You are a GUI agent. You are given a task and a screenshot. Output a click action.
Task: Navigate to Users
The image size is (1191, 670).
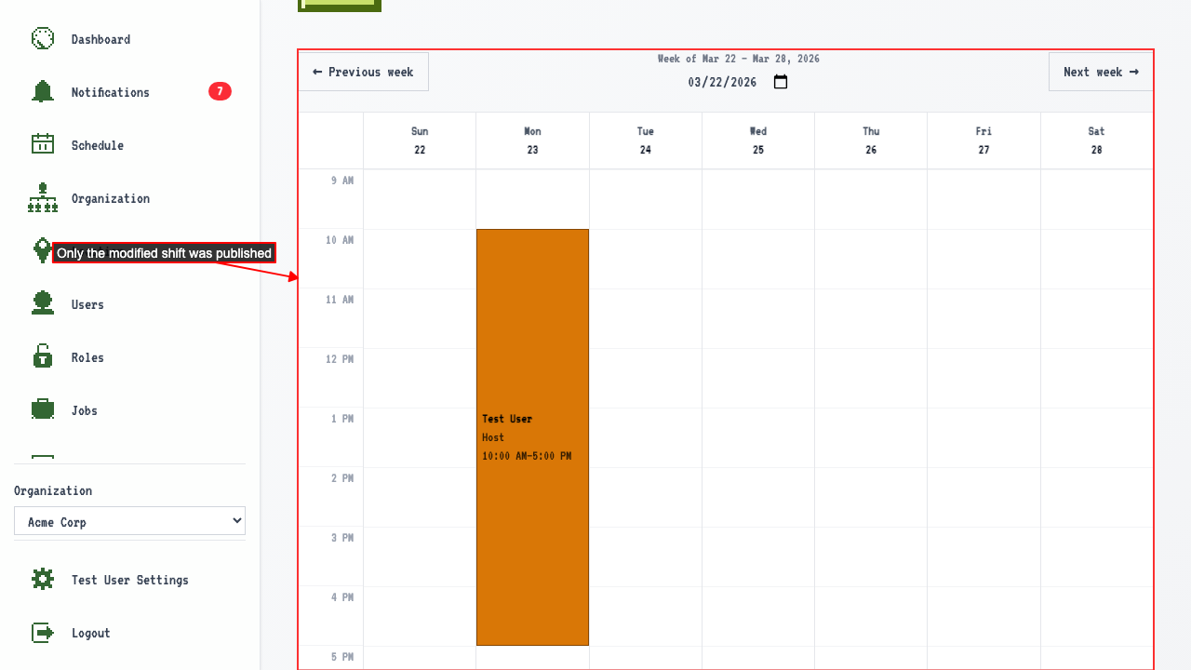coord(87,304)
